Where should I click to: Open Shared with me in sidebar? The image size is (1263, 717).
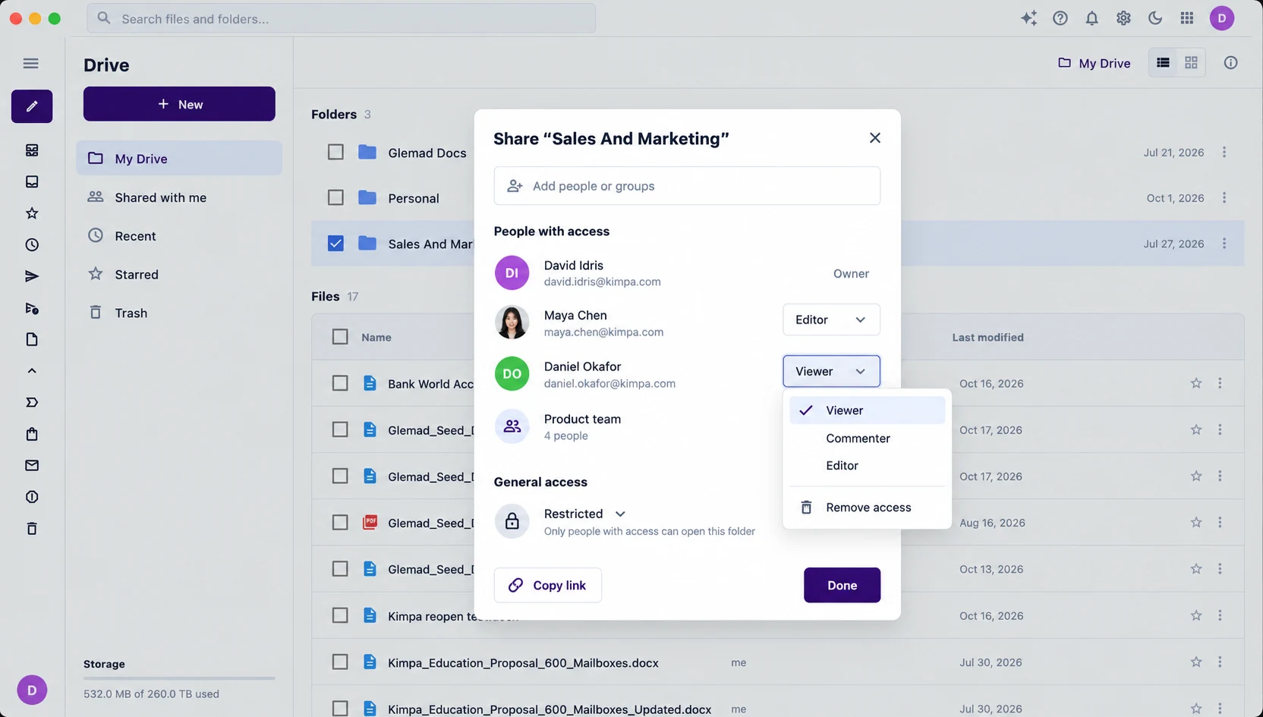(x=179, y=197)
